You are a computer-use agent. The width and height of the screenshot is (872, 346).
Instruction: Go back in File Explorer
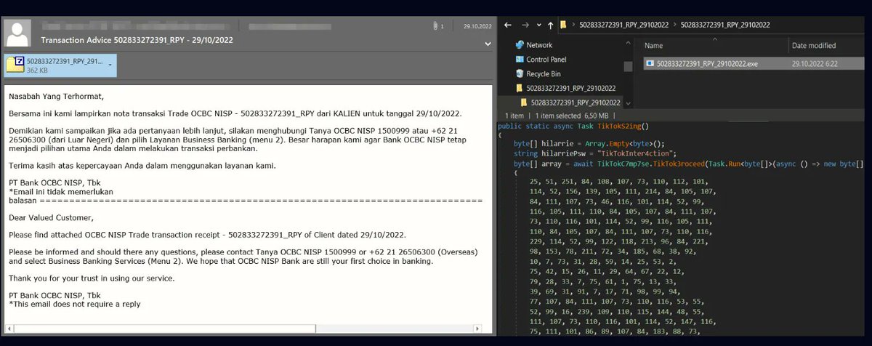(x=506, y=24)
